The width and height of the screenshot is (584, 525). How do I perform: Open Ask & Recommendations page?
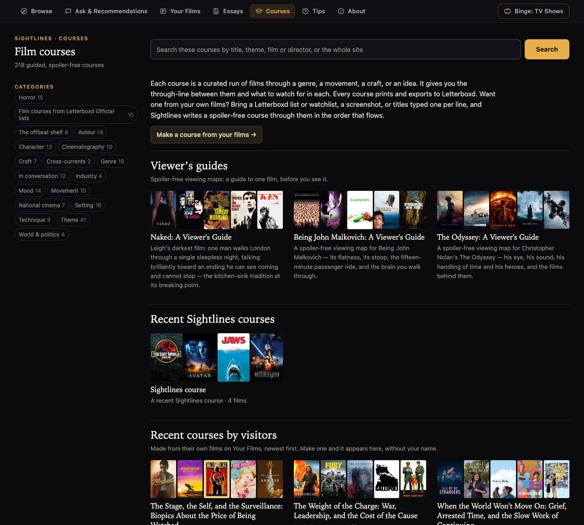click(x=106, y=11)
